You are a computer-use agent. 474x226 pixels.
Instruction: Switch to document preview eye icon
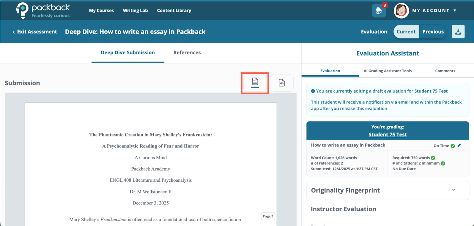coord(282,83)
